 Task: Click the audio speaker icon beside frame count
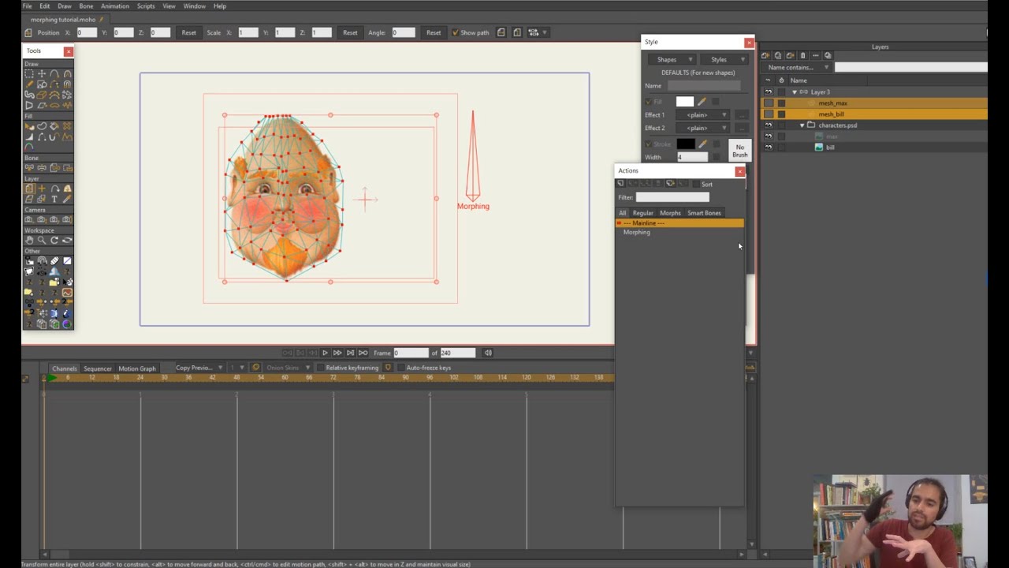(488, 353)
